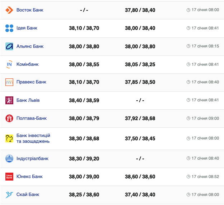Go to the Альянс Банк page
Viewport: 224px width, 205px height.
[x=30, y=46]
